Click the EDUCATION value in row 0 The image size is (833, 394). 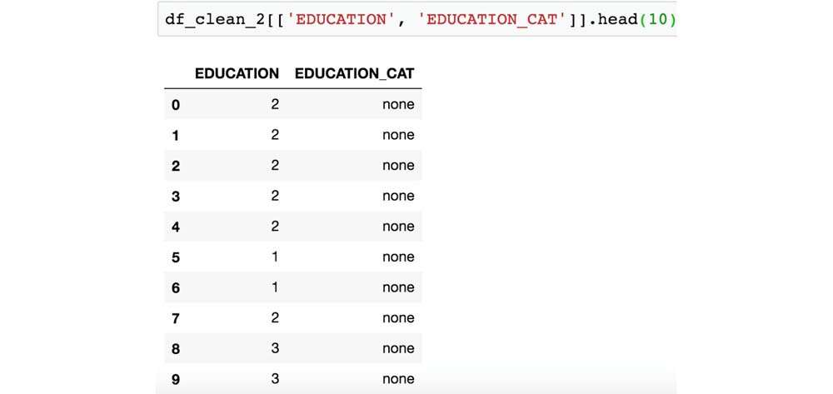[x=275, y=104]
